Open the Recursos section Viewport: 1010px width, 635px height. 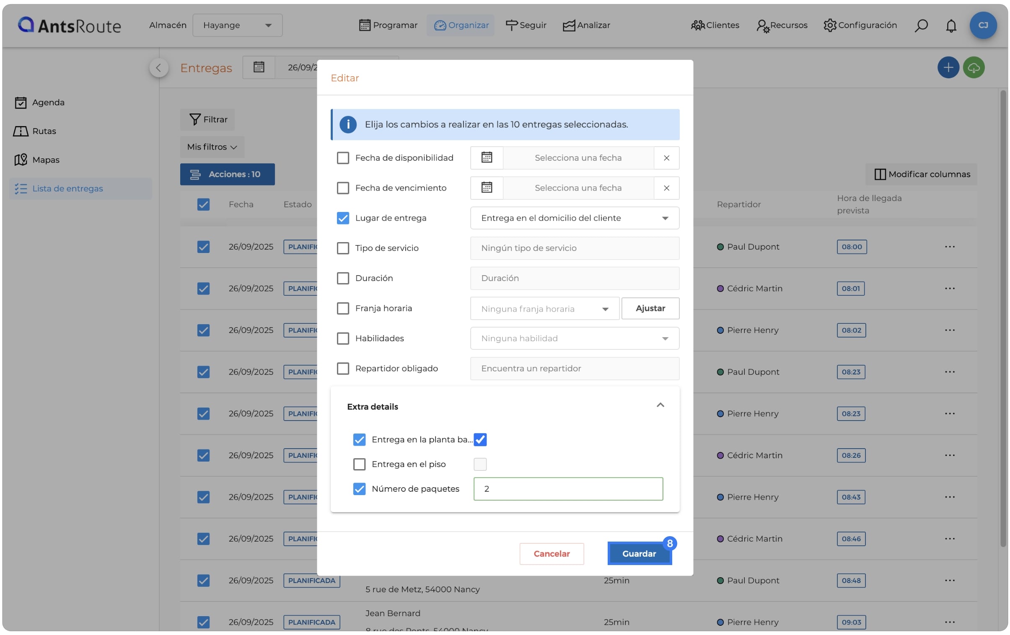782,25
